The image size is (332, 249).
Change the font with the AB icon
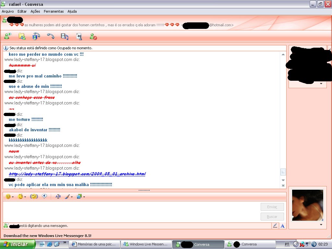coord(58,196)
